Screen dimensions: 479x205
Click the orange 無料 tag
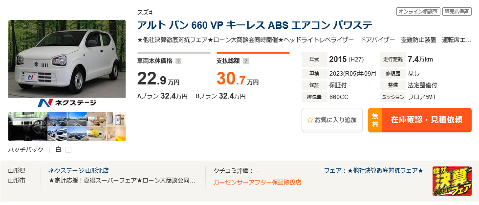[375, 120]
